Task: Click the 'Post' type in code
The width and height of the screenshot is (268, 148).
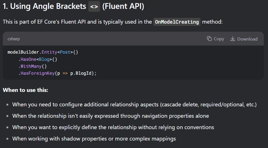Action: [65, 52]
